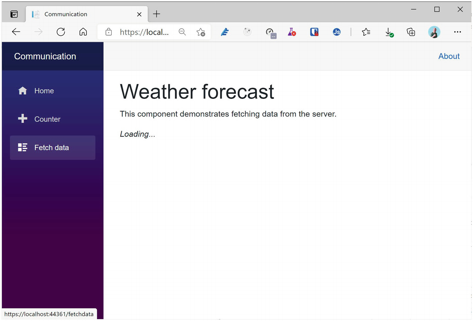Navigate to Home in sidebar
The width and height of the screenshot is (473, 321).
click(44, 91)
